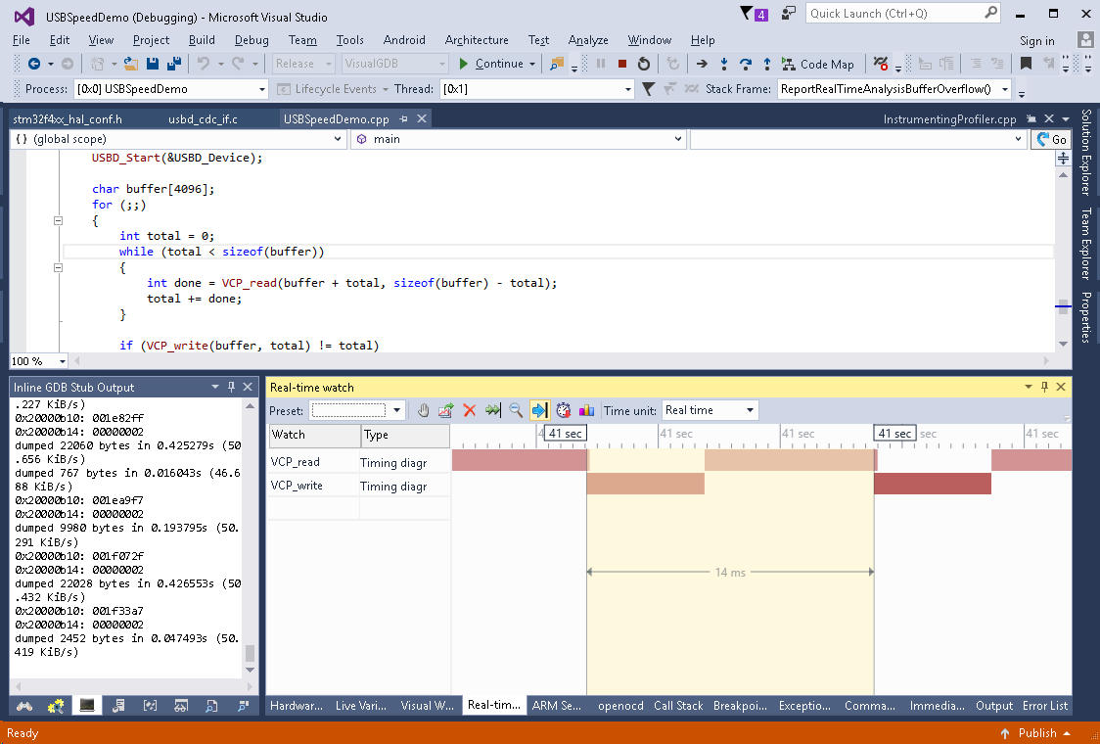
Task: Open the Code Map tool
Action: [x=818, y=64]
